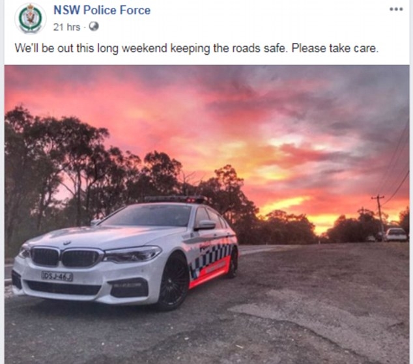Click the BMW badge on the car's hood
Viewport: 413px width, 364px height.
(x=67, y=243)
